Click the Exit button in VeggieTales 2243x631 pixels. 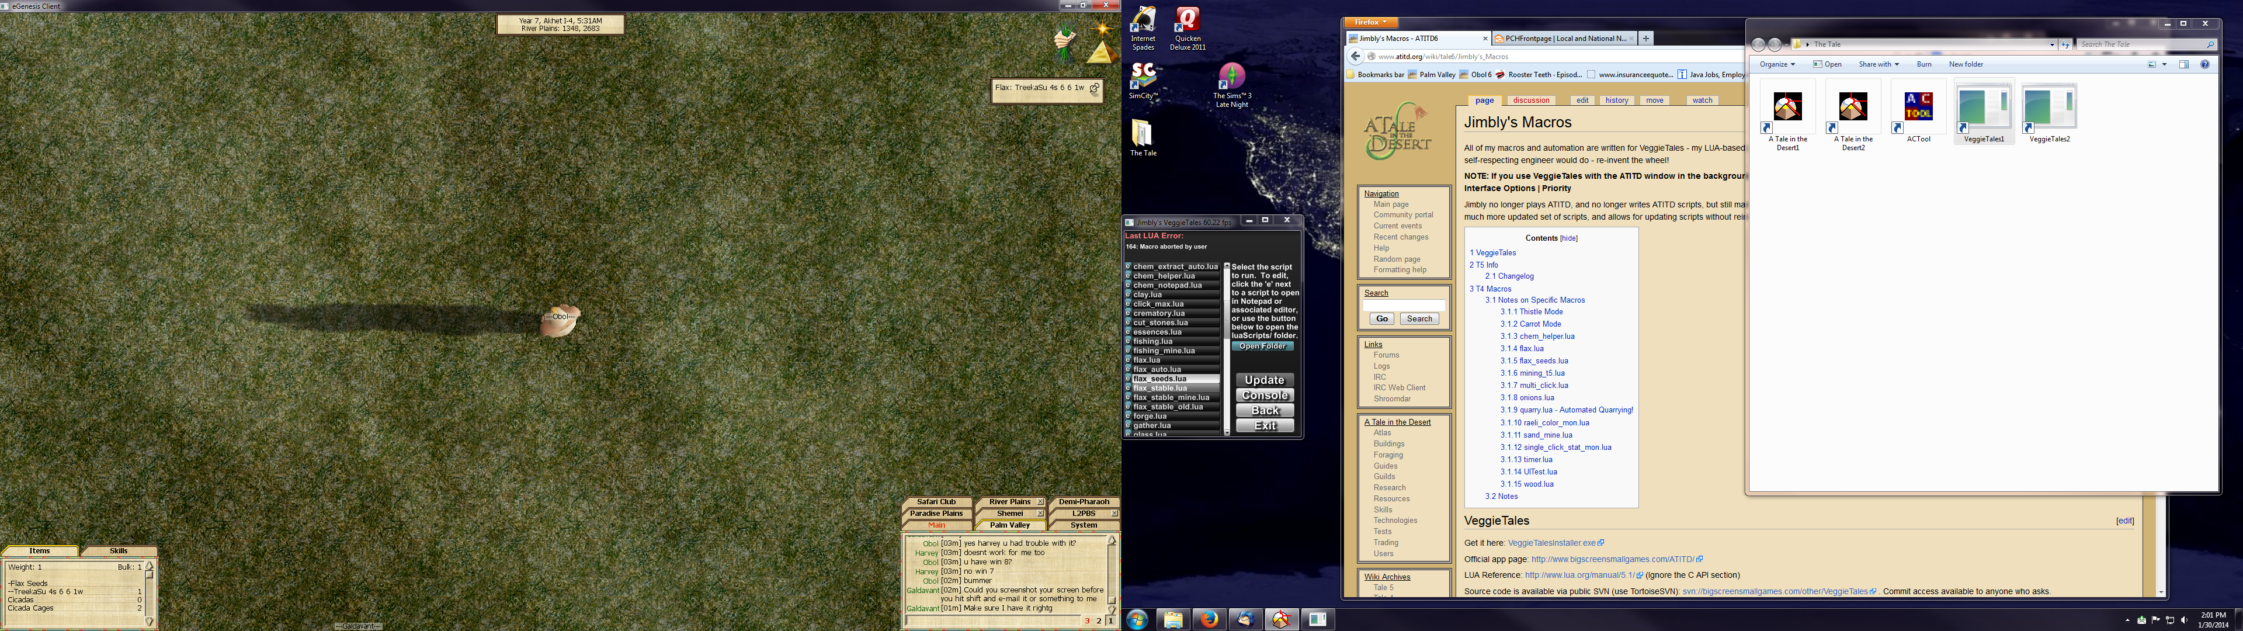[1264, 426]
